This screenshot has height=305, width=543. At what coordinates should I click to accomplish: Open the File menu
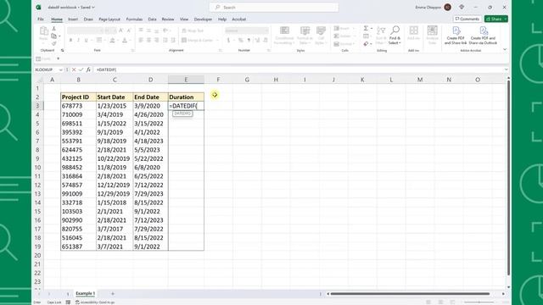(x=41, y=19)
